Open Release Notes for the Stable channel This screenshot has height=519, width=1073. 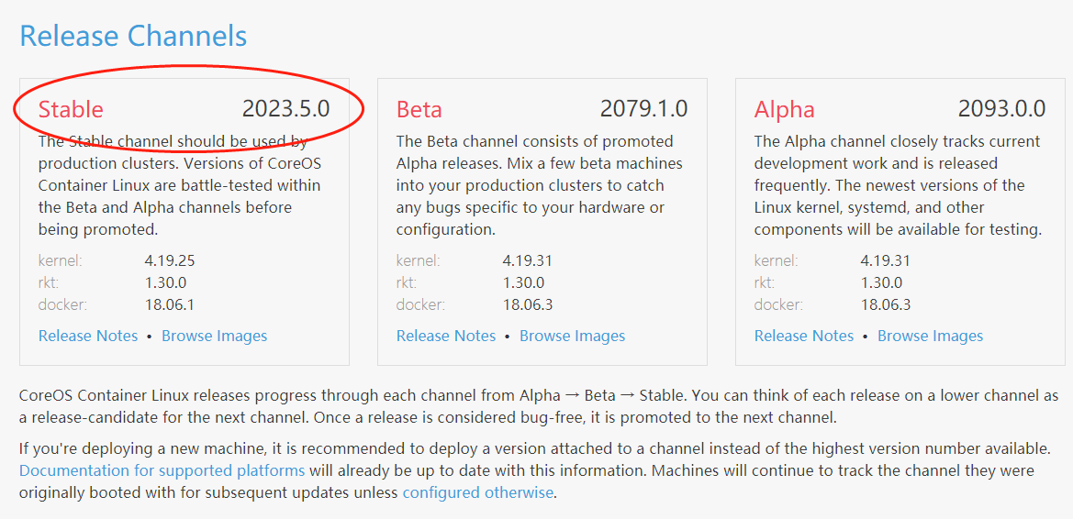click(88, 336)
